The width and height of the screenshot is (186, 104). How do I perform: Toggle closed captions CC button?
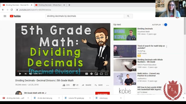coord(87,74)
